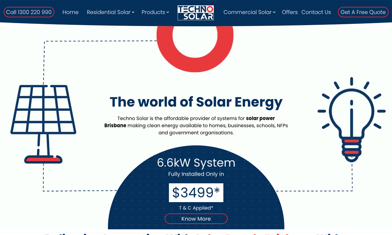This screenshot has width=392, height=235.
Task: Open the Products menu
Action: pyautogui.click(x=153, y=12)
